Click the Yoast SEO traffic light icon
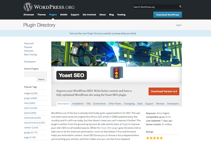 117,72
